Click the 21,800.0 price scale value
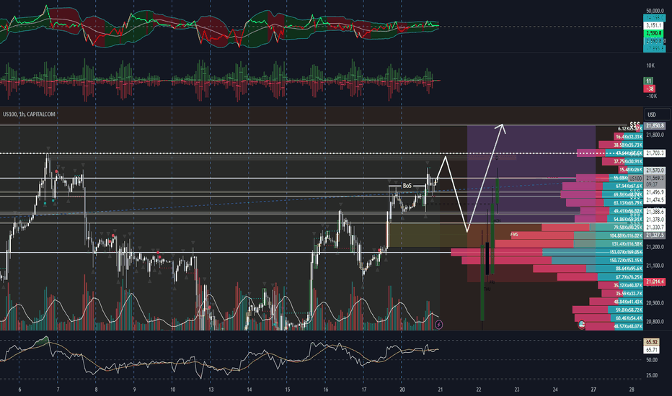The image size is (672, 396). (655, 135)
